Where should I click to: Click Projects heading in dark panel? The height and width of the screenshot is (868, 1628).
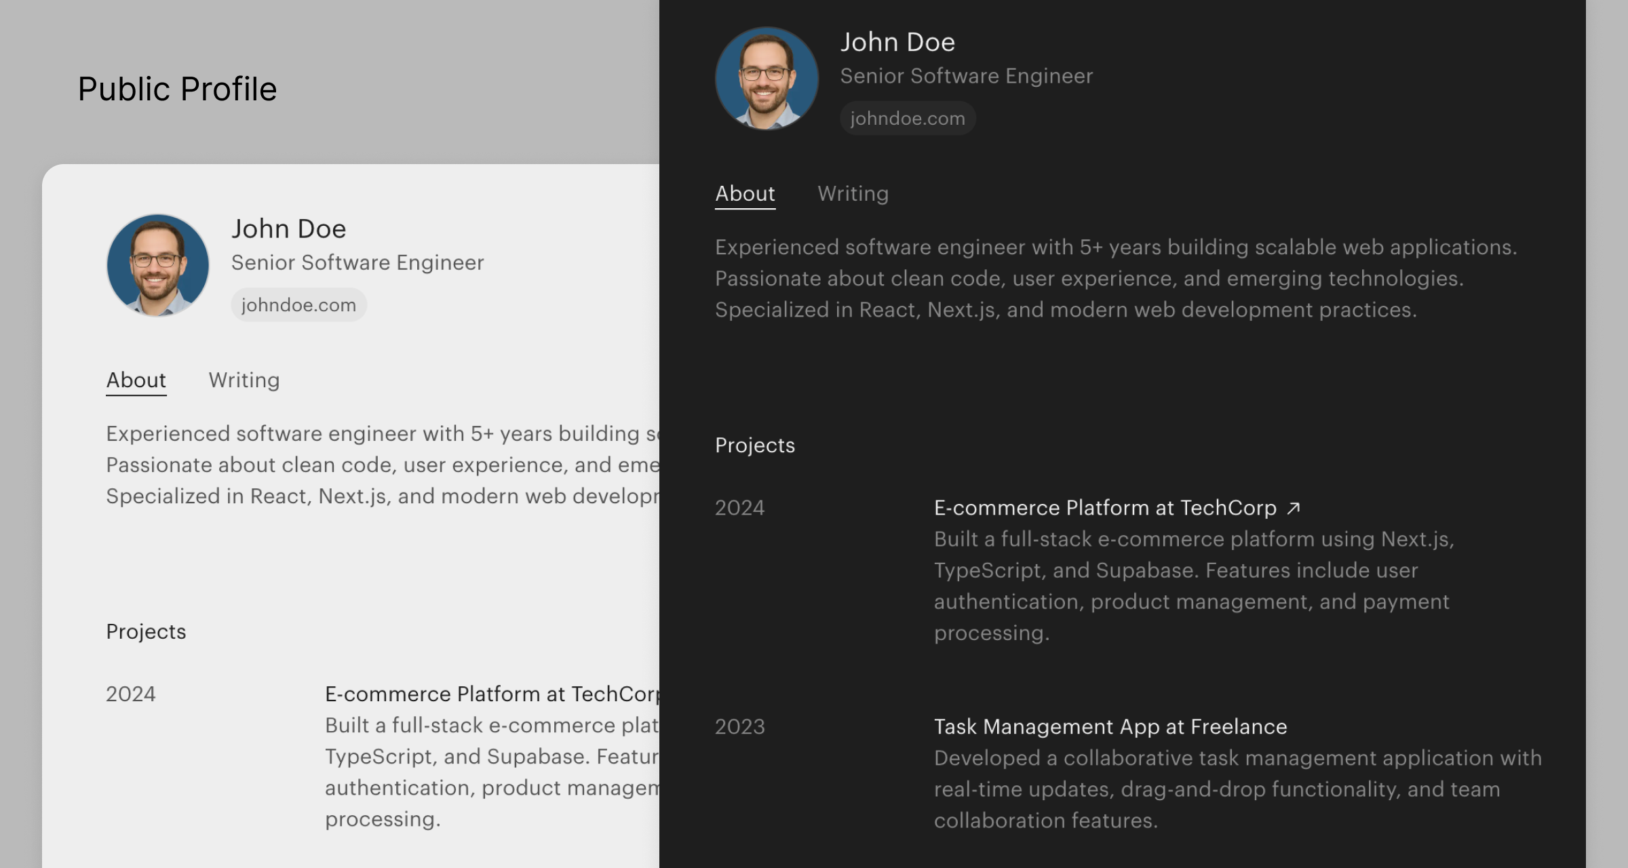754,446
